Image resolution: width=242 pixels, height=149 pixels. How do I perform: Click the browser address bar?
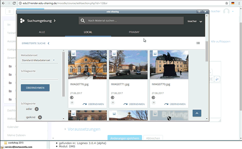click(124, 3)
